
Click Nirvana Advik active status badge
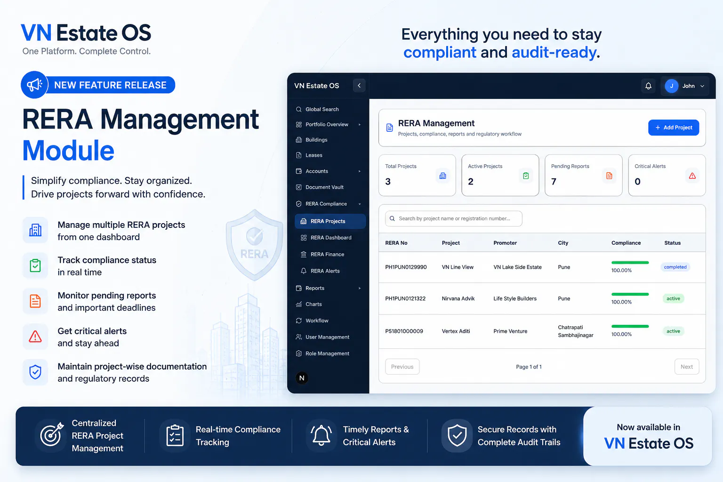[x=673, y=299]
